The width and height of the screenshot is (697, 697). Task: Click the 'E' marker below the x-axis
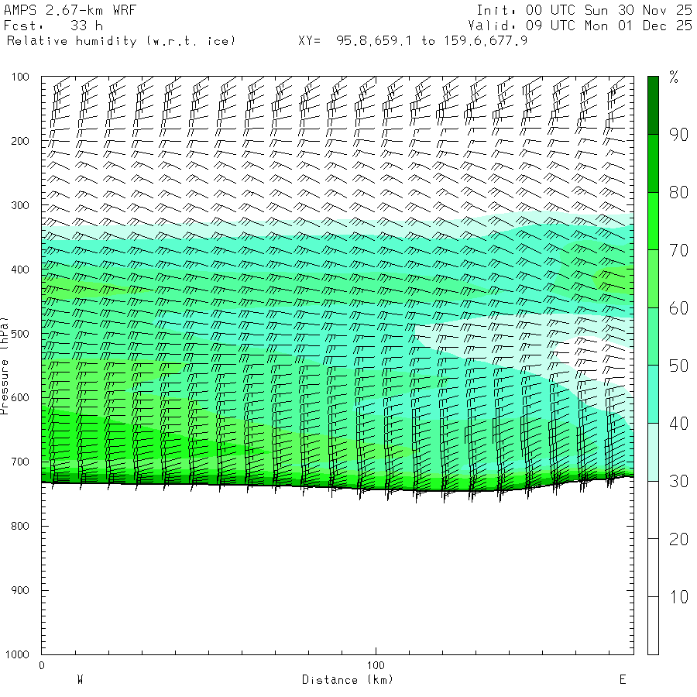click(622, 680)
